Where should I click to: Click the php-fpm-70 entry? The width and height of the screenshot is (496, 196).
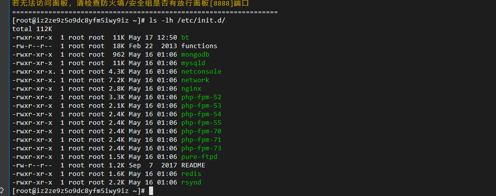201,131
